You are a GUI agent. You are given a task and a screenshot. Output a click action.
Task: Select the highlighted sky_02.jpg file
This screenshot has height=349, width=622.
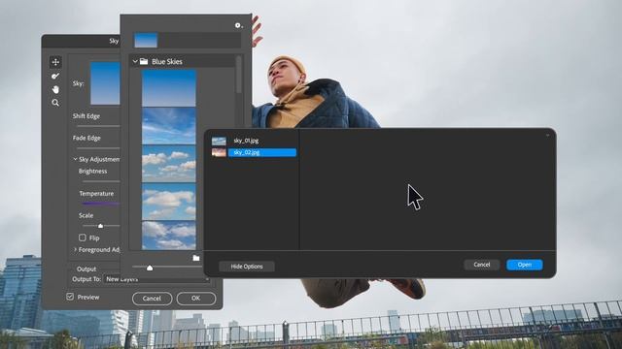[x=261, y=152]
